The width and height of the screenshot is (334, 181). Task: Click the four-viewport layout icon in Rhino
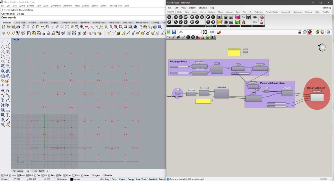point(82,27)
